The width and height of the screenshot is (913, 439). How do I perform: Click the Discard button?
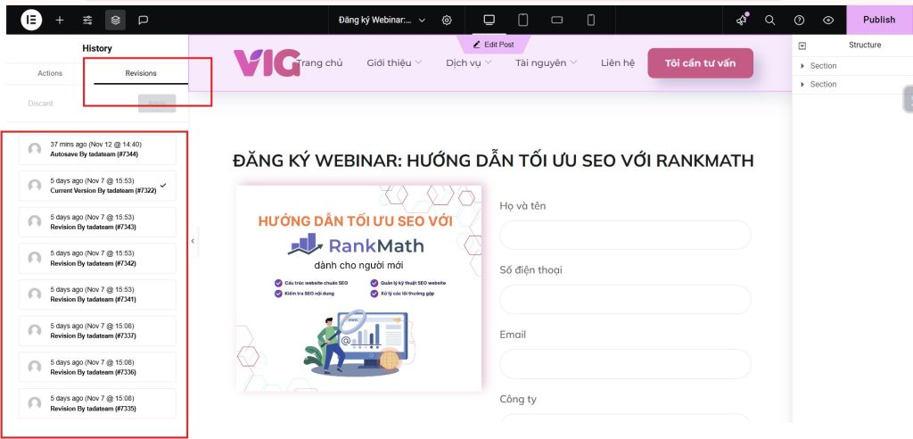[40, 104]
